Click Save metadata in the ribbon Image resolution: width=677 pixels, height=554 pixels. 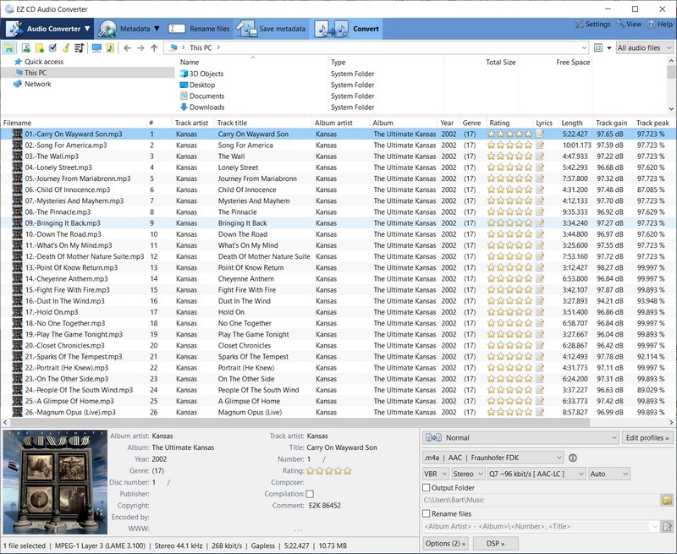[x=271, y=29]
